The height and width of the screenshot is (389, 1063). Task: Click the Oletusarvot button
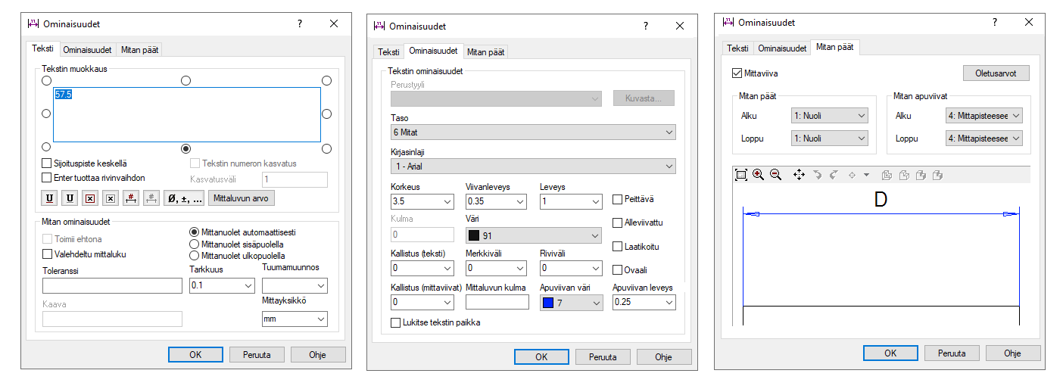click(x=996, y=73)
